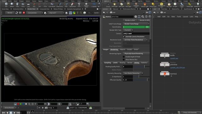Click the snapshot camera icon

(x=46, y=108)
